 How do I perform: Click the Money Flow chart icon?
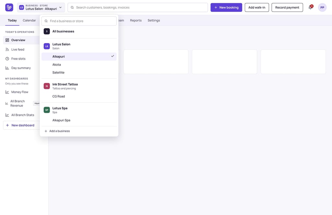[x=7, y=92]
